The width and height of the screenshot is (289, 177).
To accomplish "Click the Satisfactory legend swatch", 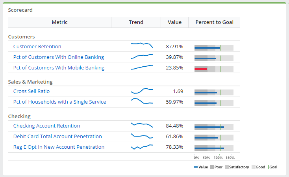I will coord(227,167).
